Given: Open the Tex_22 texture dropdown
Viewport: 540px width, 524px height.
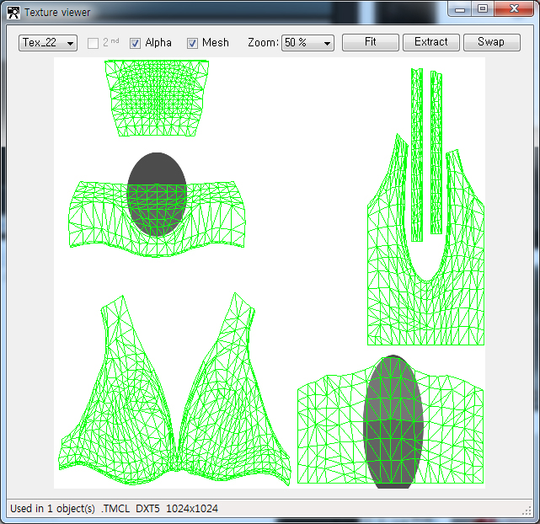Looking at the screenshot, I should [x=48, y=43].
